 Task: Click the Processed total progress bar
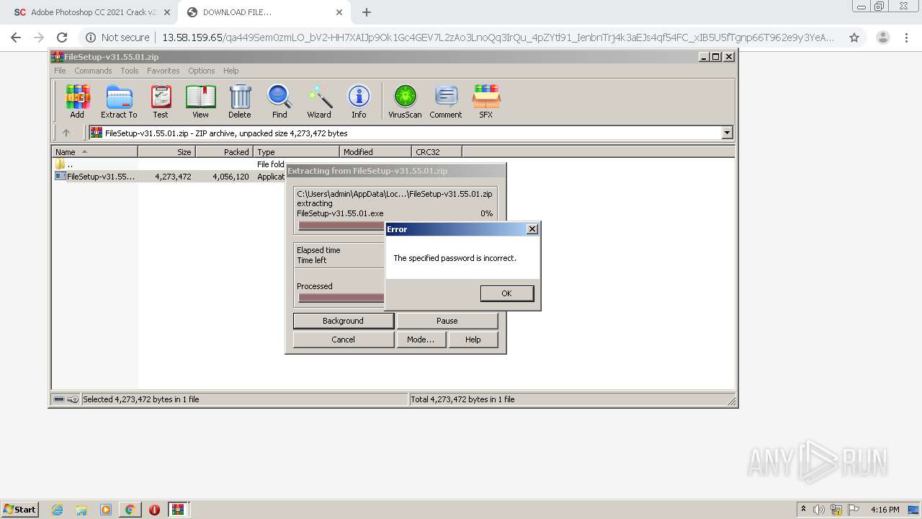tap(341, 298)
